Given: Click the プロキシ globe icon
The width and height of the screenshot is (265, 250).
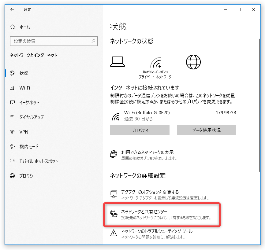Looking at the screenshot, I should [12, 176].
